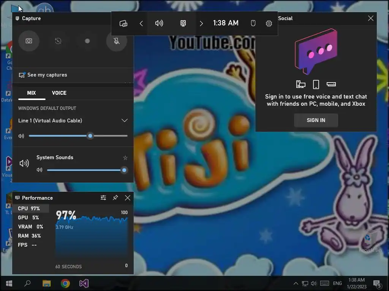
Task: Open Visual Studio from the taskbar
Action: coord(84,283)
